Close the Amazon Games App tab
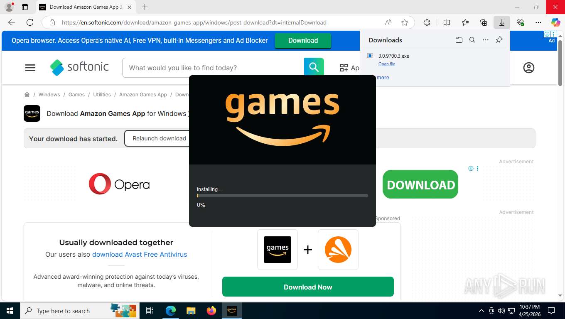 pyautogui.click(x=129, y=7)
